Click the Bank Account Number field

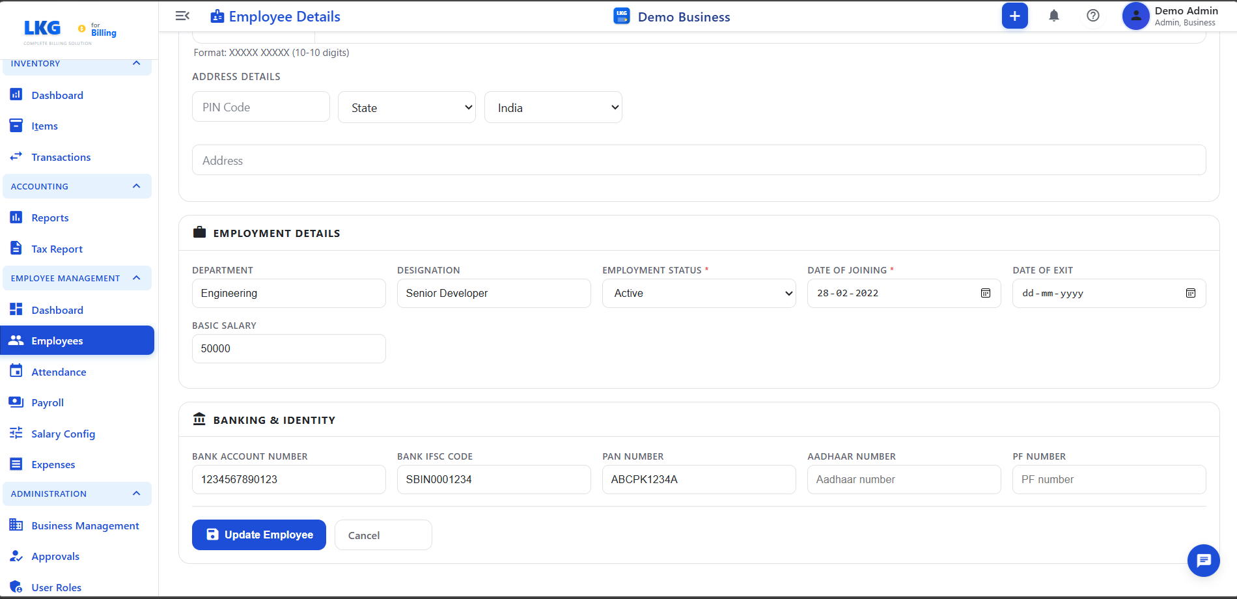click(x=289, y=479)
